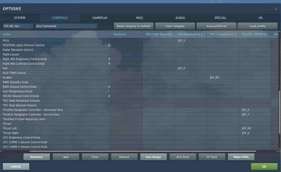Go to the MISC. tab
This screenshot has height=172, width=281.
pyautogui.click(x=140, y=18)
